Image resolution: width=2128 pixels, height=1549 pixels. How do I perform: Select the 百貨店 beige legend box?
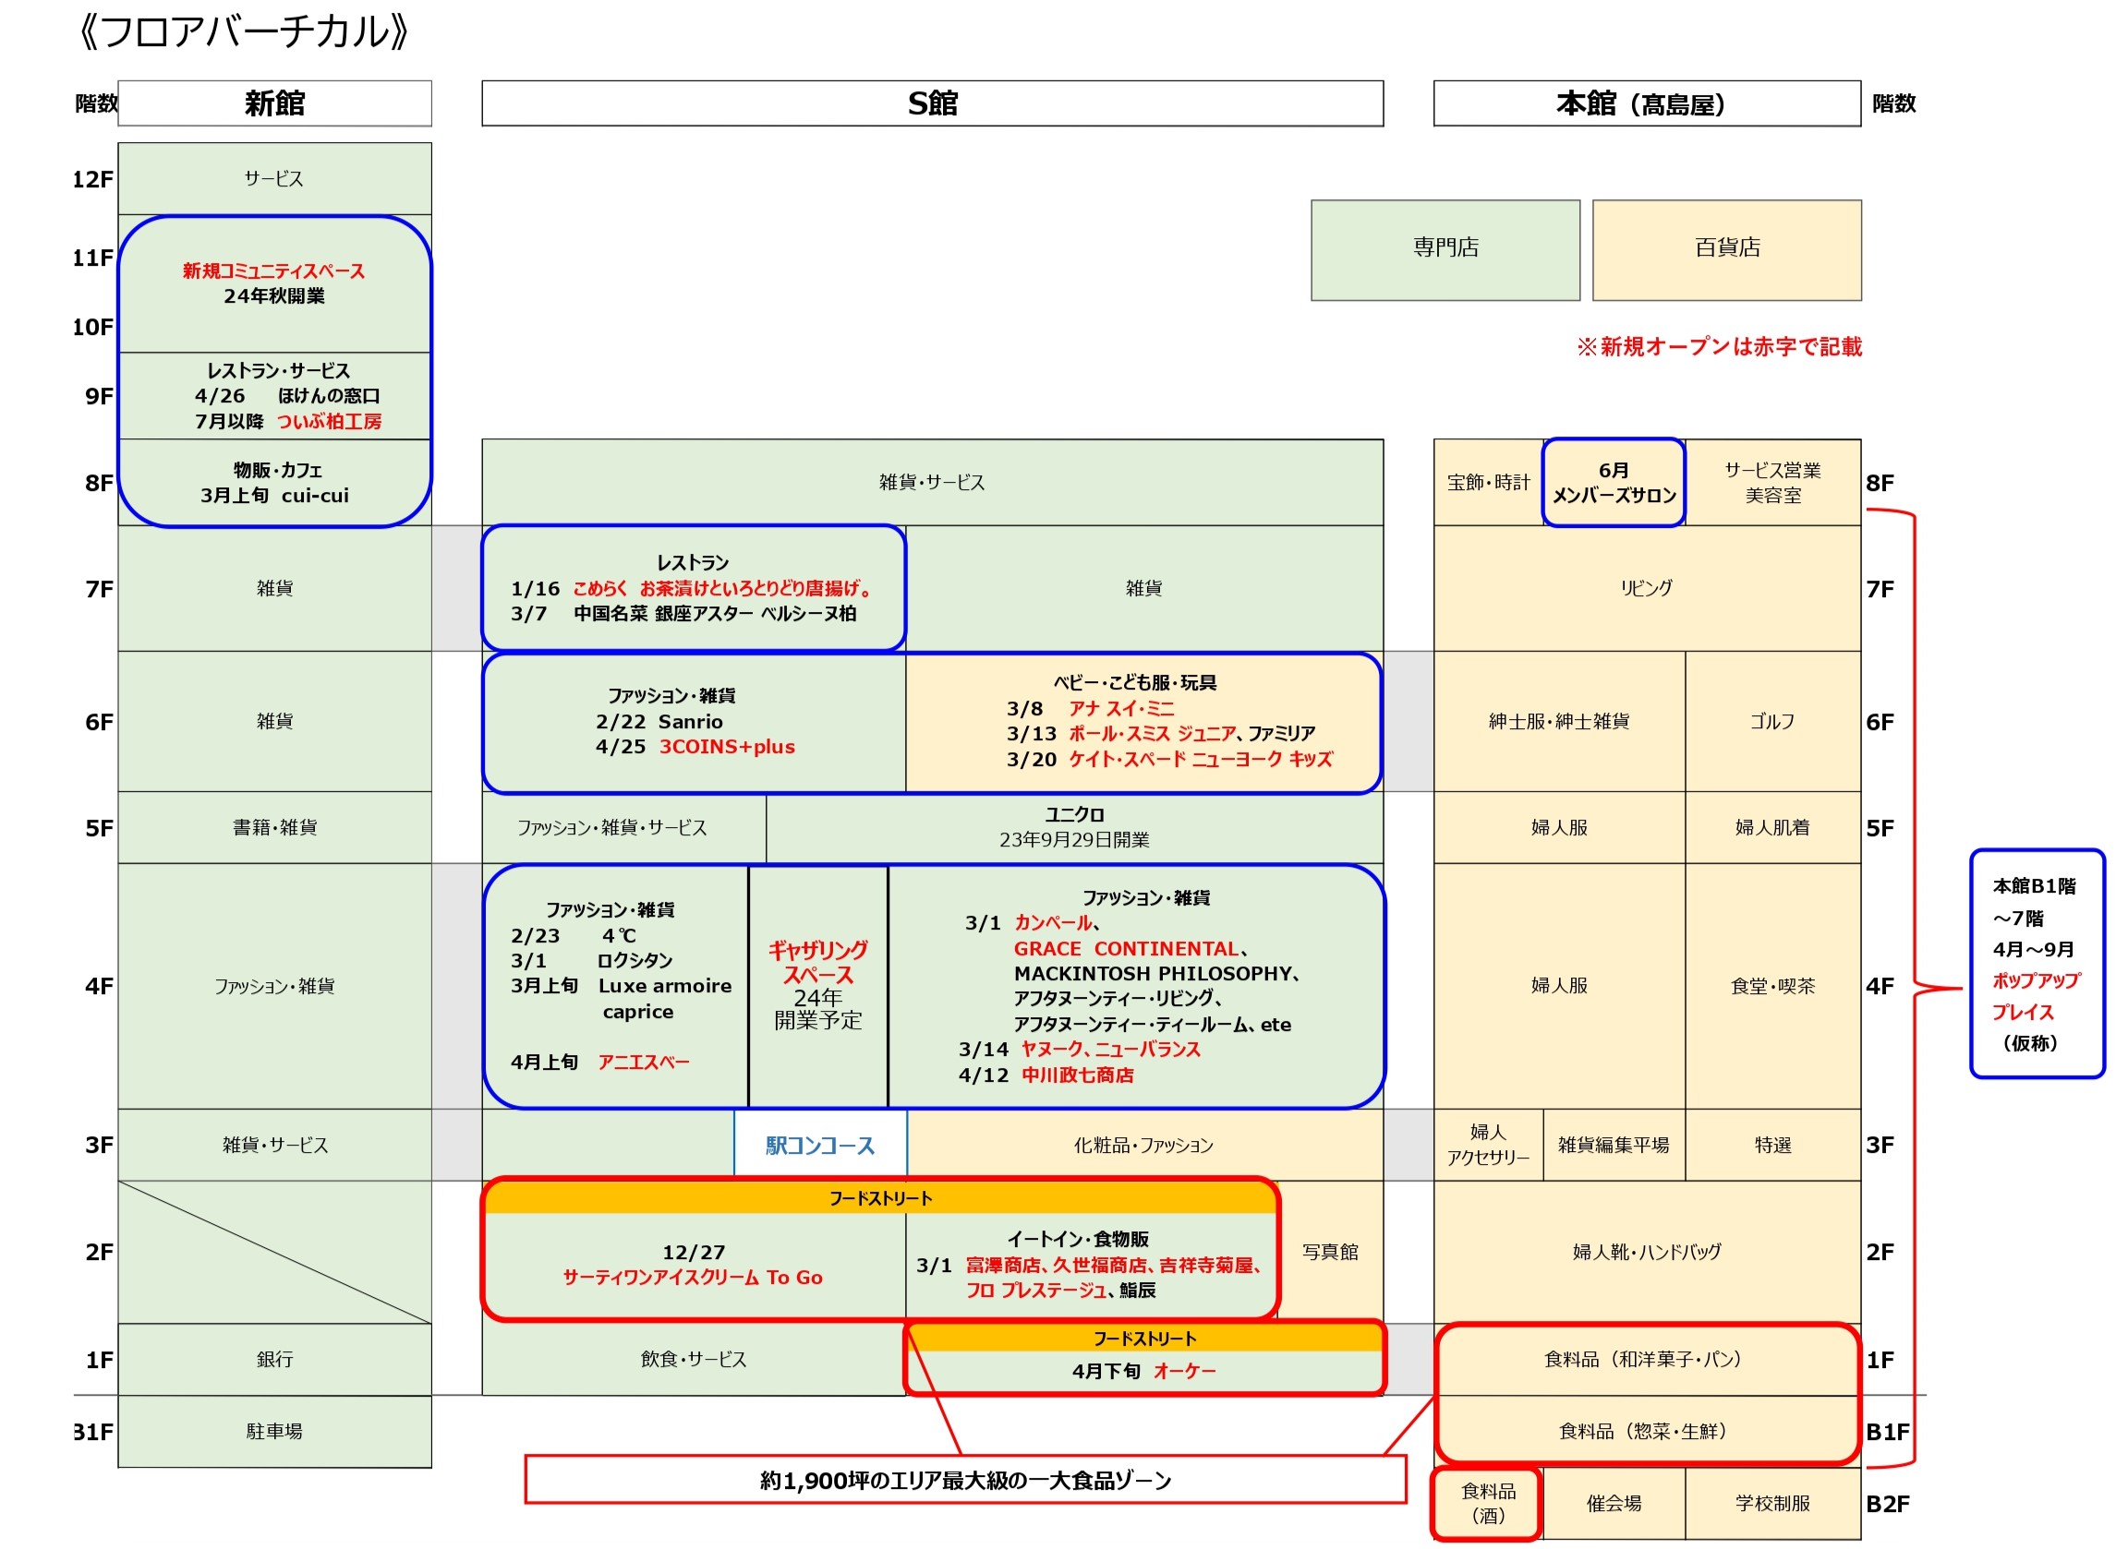pos(1728,250)
